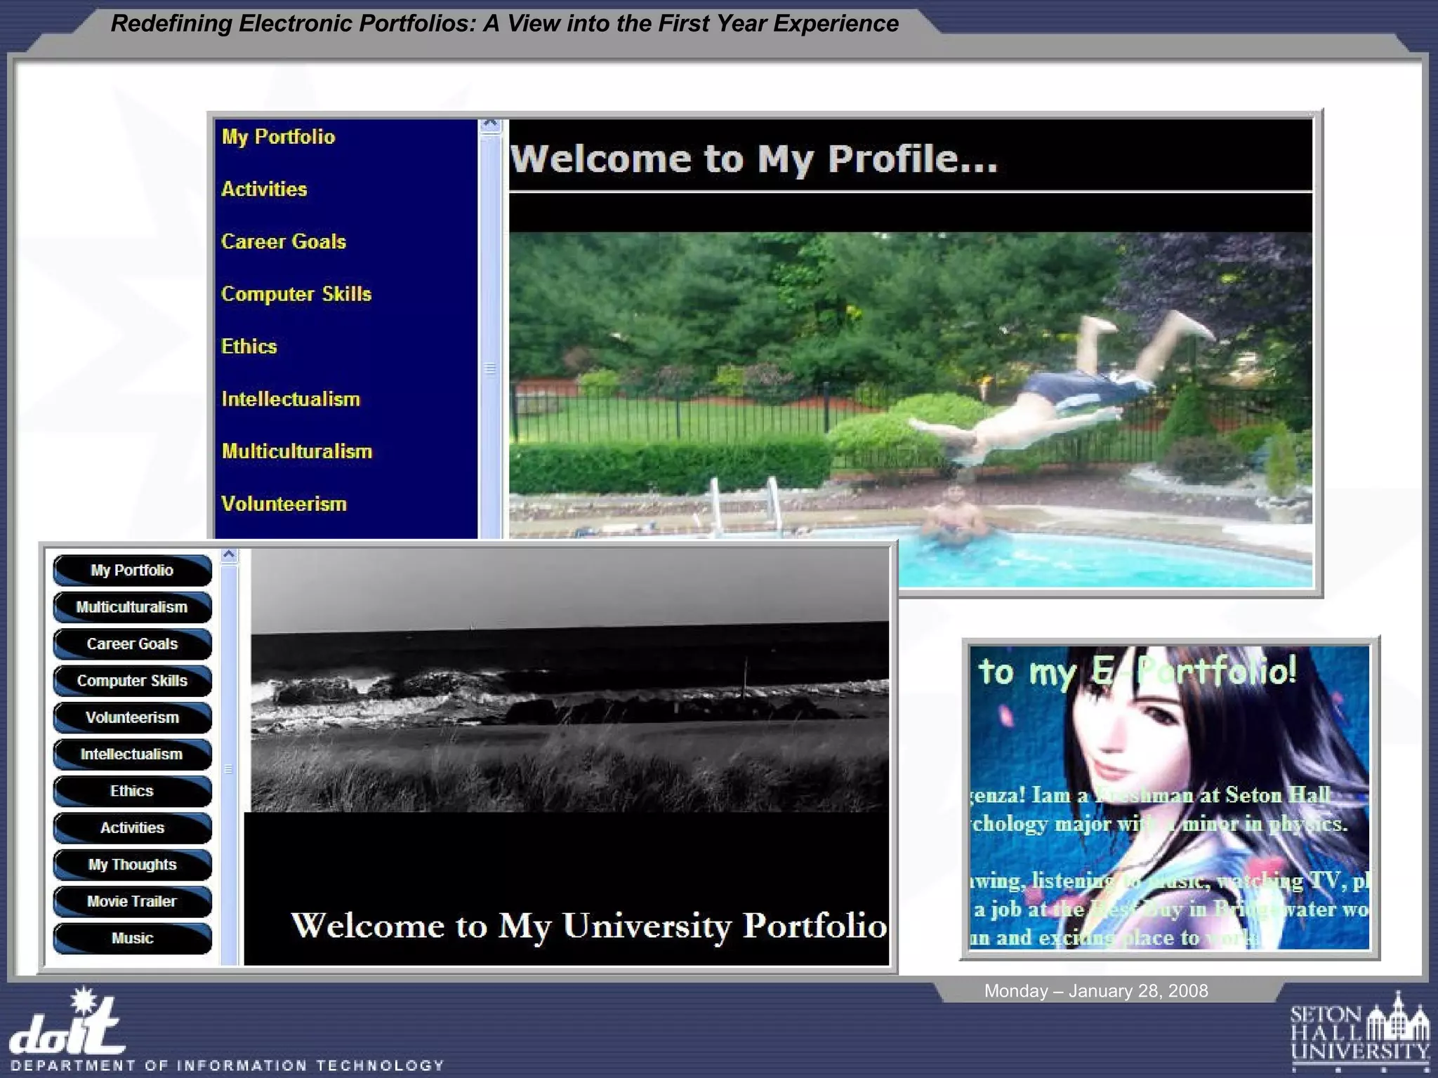Click scroll-up arrow in blue portfolio sidebar
1438x1078 pixels.
pyautogui.click(x=490, y=125)
